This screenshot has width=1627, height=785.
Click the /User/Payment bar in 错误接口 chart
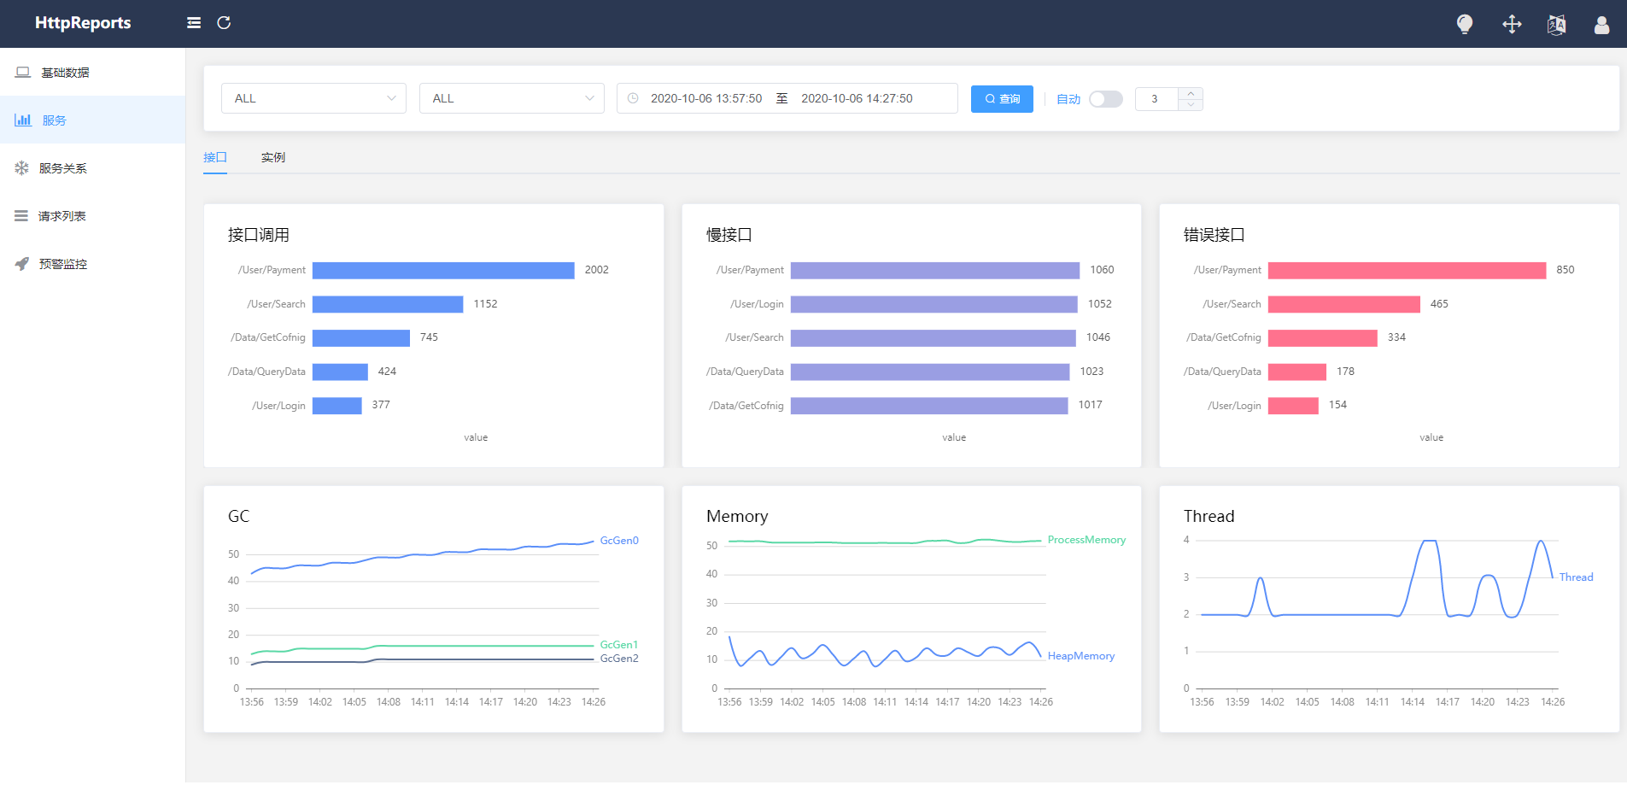click(x=1407, y=271)
